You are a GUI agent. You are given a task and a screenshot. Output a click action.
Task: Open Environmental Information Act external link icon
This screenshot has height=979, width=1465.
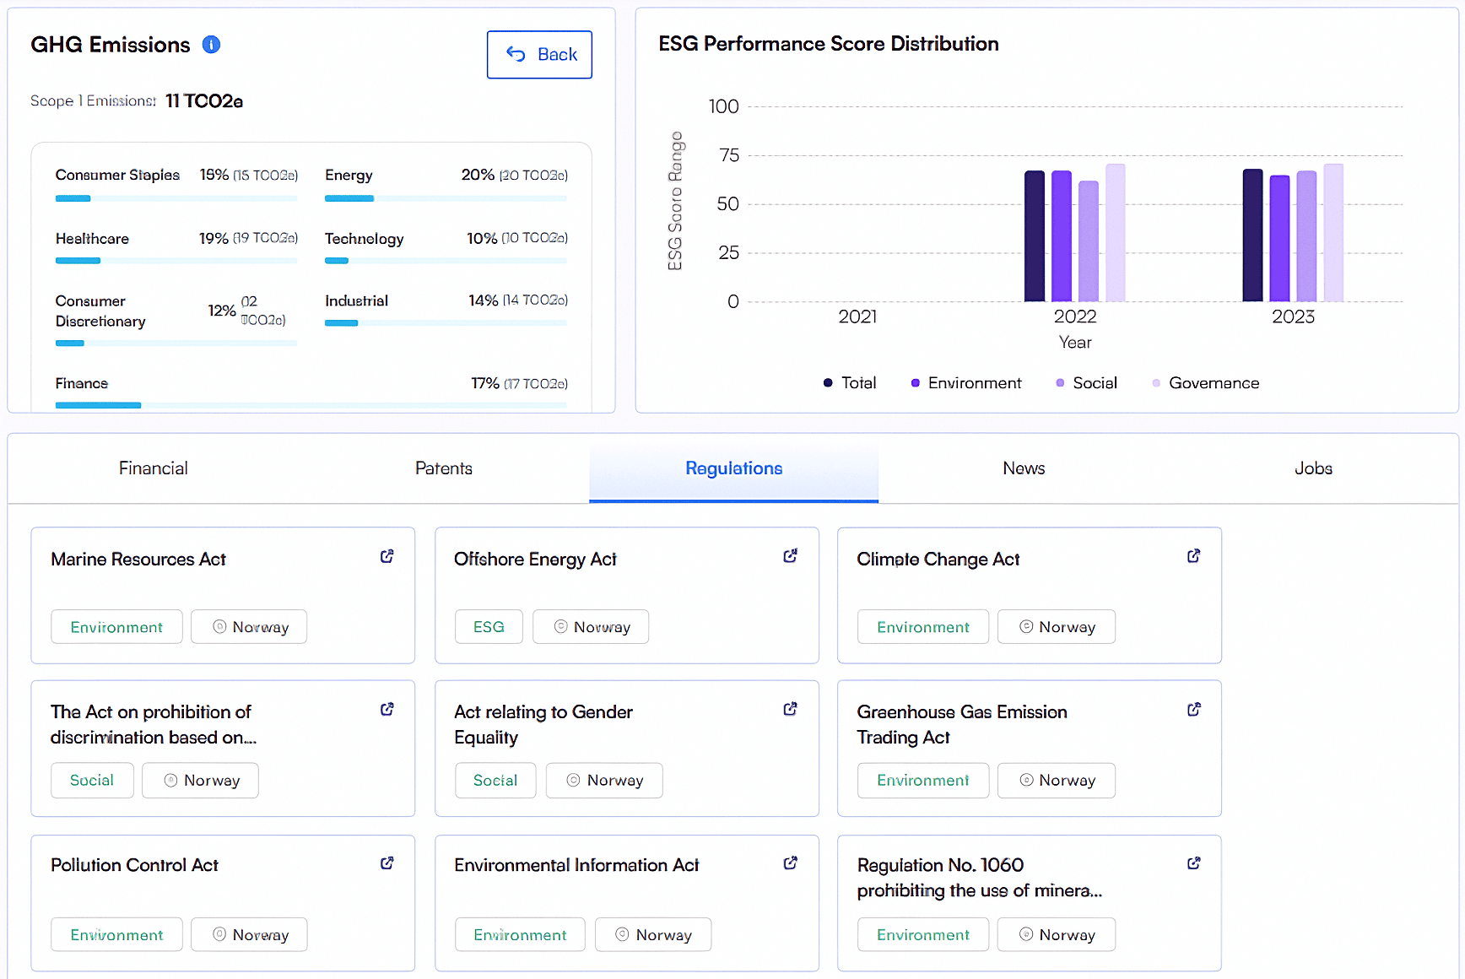click(791, 863)
